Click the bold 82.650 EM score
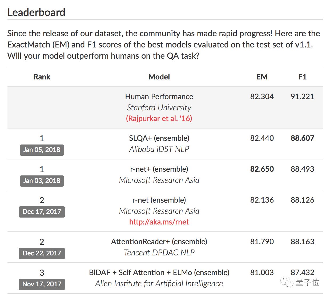 (x=262, y=169)
